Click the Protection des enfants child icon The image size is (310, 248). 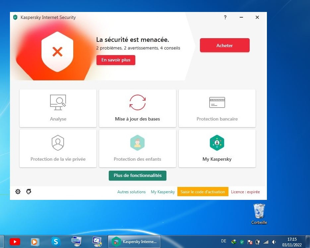point(137,143)
